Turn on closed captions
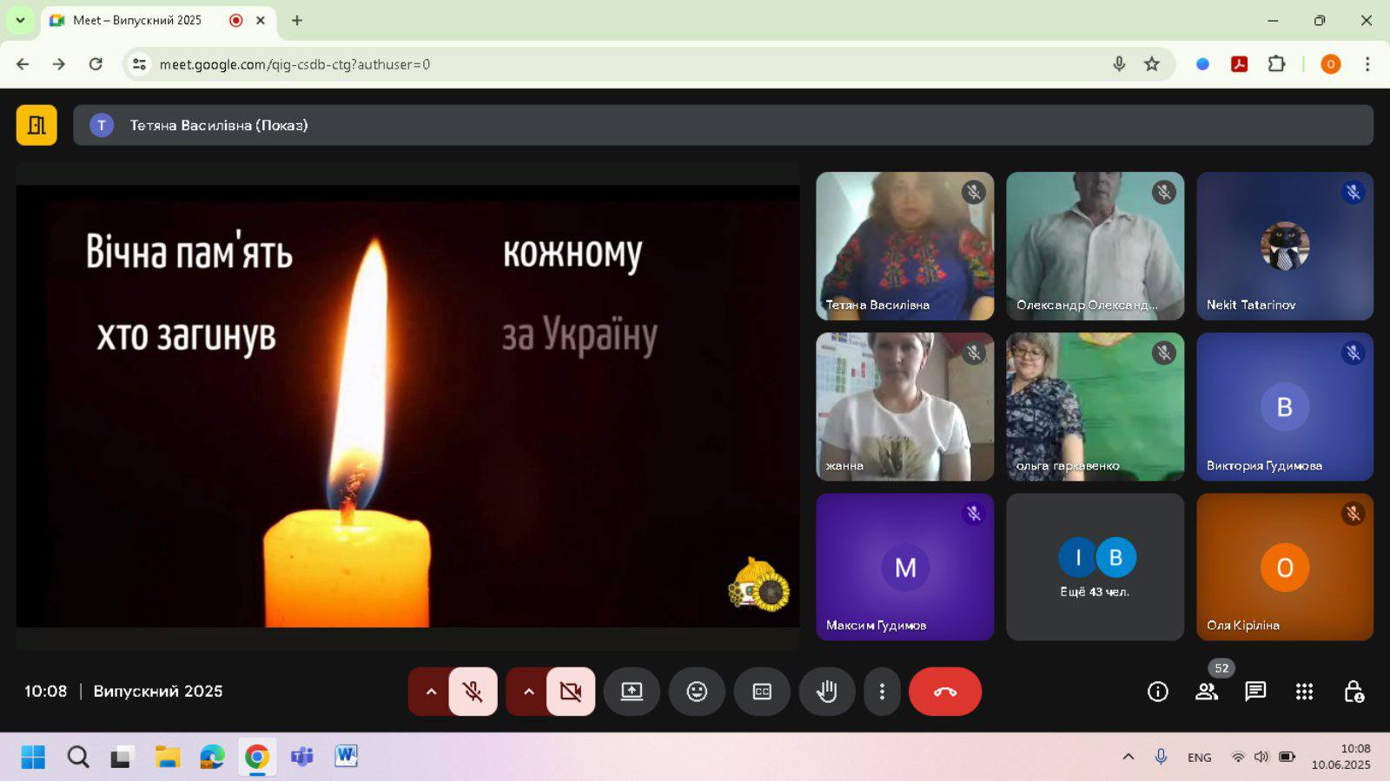This screenshot has height=781, width=1390. click(762, 692)
